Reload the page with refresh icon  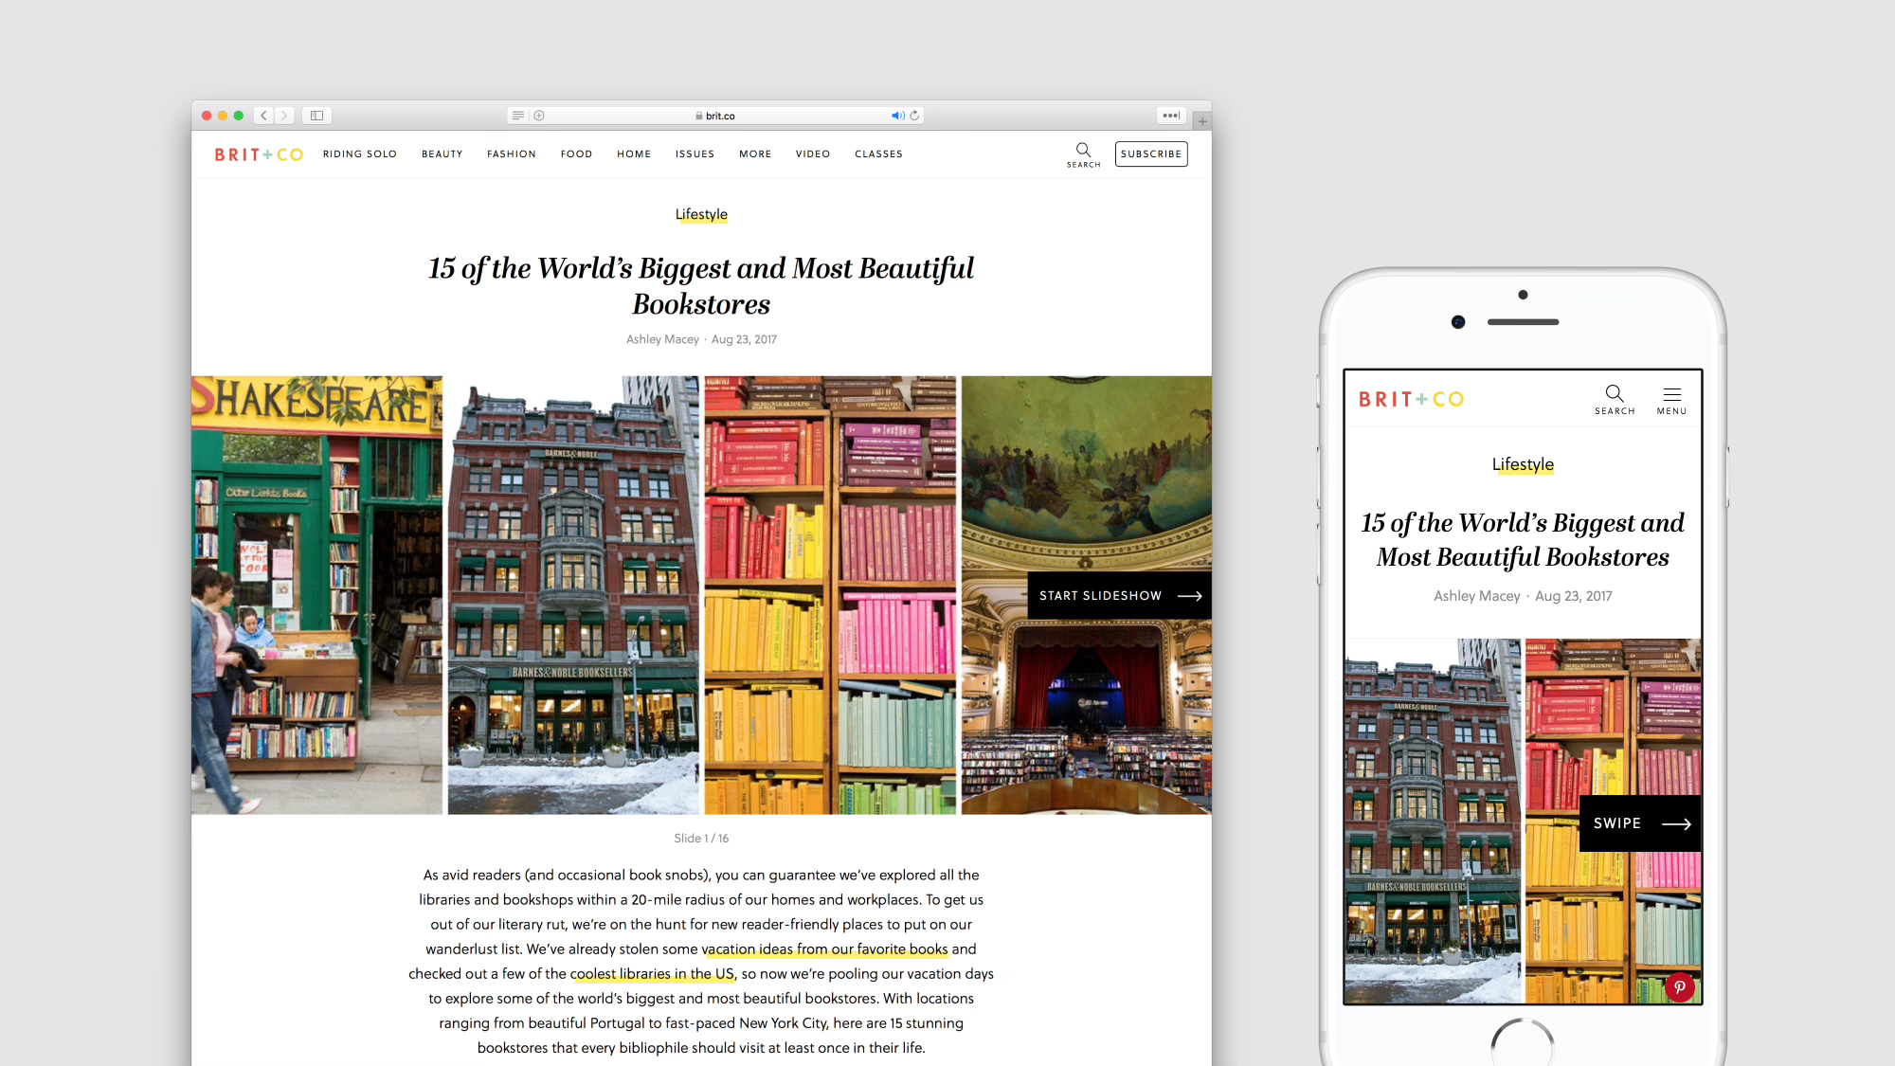914,116
